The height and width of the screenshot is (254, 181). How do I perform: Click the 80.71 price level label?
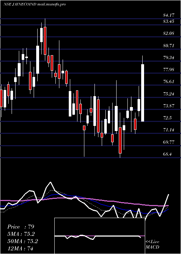(x=169, y=45)
